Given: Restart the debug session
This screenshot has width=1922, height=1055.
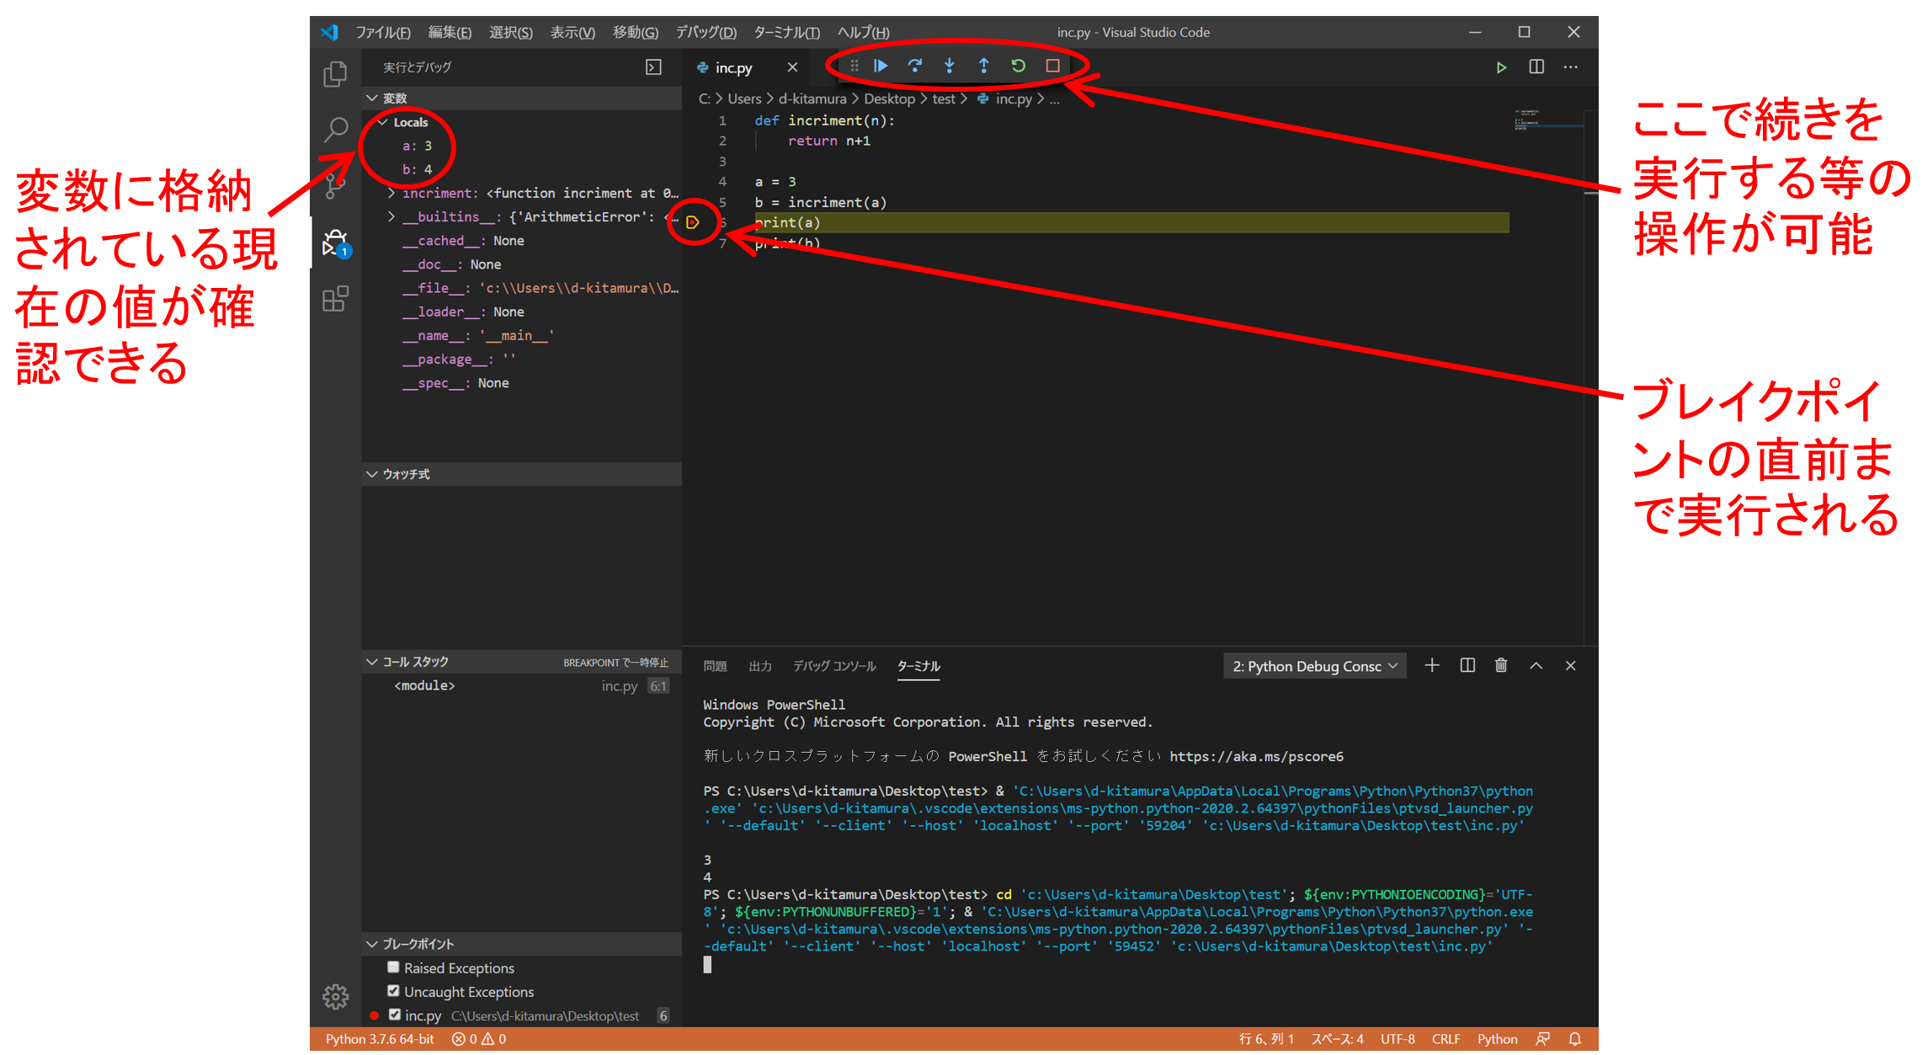Looking at the screenshot, I should [1018, 66].
